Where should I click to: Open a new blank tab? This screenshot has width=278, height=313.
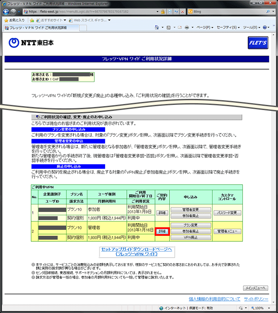point(83,28)
